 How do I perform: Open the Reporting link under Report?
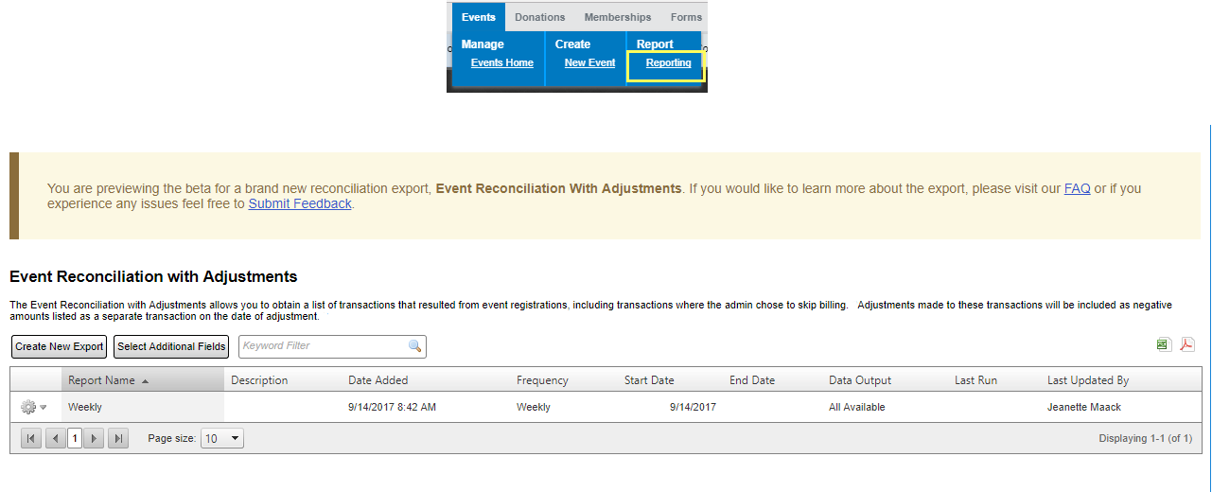(668, 63)
